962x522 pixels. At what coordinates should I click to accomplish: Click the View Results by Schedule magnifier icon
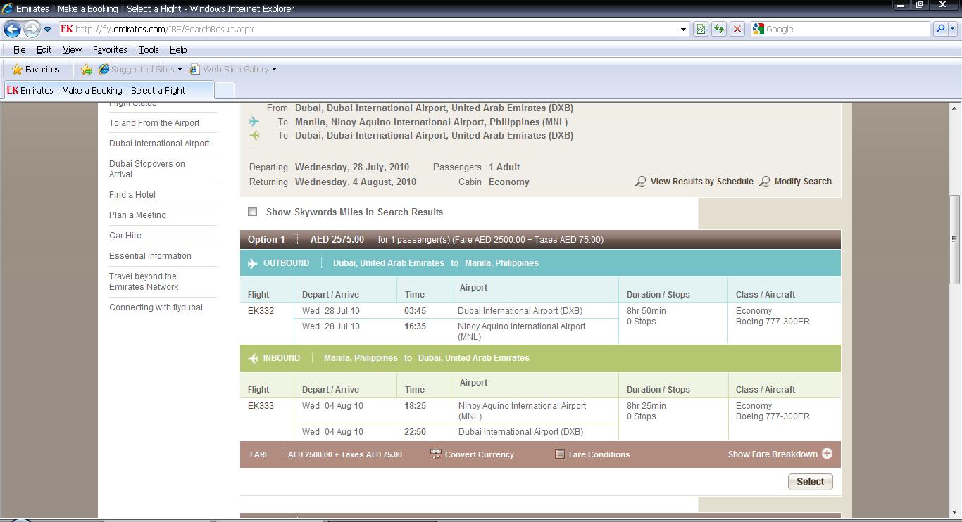[x=641, y=182]
